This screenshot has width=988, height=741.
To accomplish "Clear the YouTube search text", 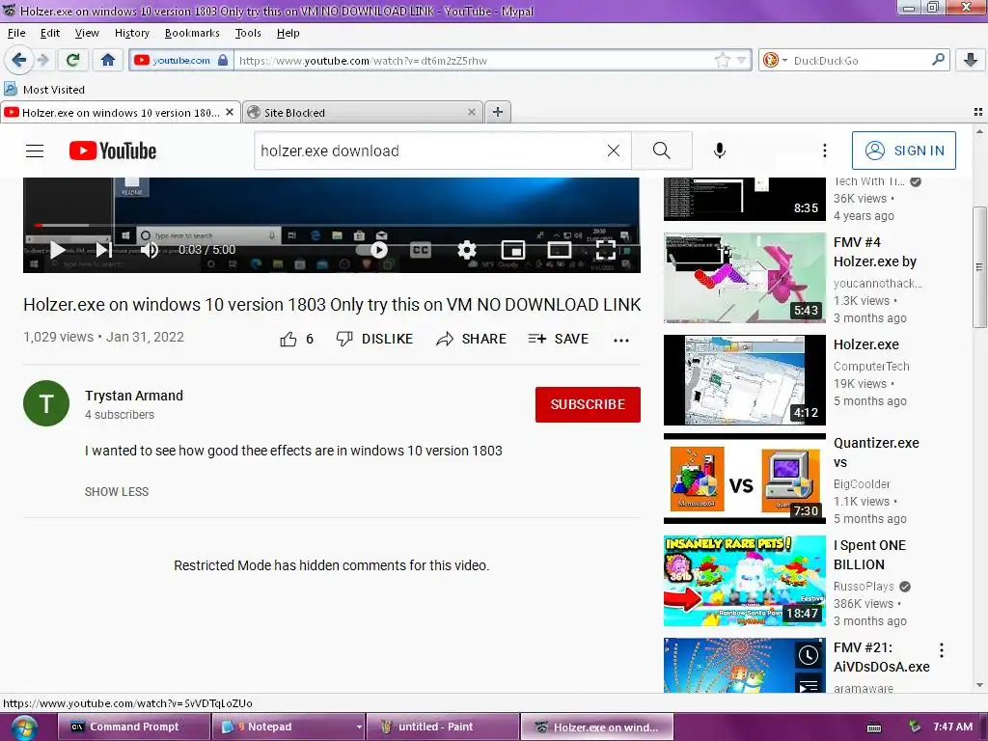I will pyautogui.click(x=613, y=151).
